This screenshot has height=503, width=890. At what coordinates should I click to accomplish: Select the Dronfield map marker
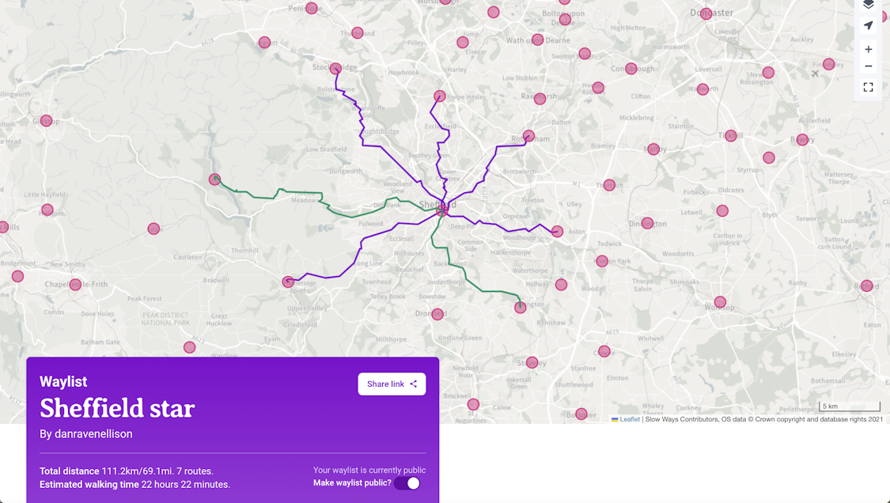[x=437, y=315]
